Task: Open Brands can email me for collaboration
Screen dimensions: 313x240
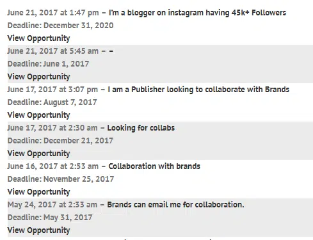Action: tap(175, 205)
